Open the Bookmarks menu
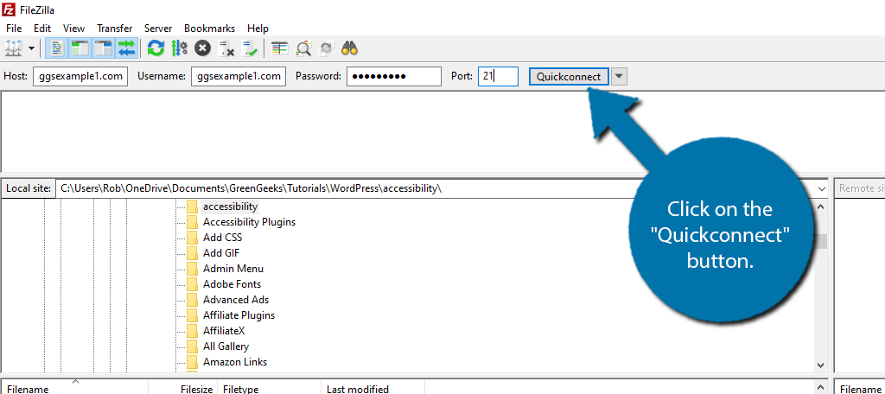885x394 pixels. click(x=209, y=29)
